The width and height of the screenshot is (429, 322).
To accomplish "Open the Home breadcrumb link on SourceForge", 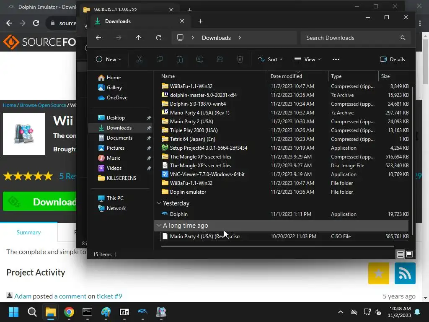I will click(x=10, y=105).
